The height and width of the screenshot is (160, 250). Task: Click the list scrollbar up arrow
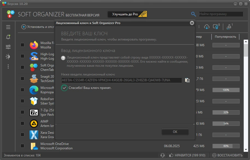click(x=246, y=42)
